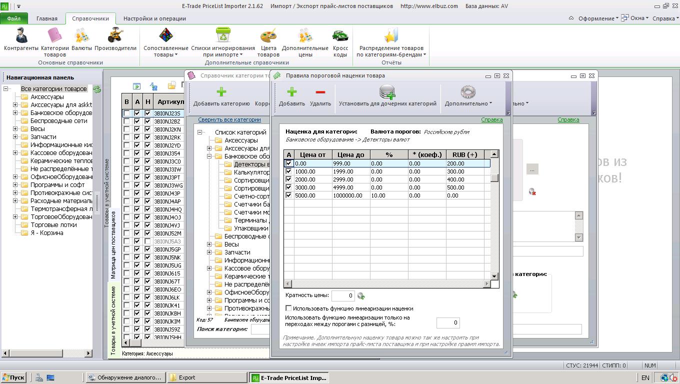Open the Кросс коды reference

coord(340,42)
